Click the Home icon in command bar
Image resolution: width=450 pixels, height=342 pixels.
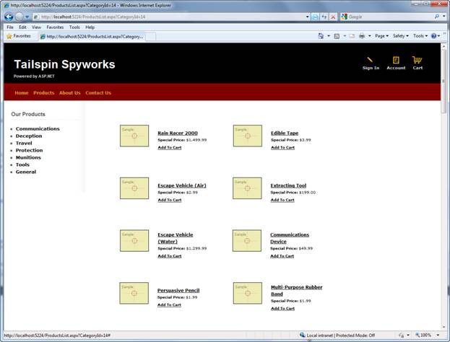321,36
